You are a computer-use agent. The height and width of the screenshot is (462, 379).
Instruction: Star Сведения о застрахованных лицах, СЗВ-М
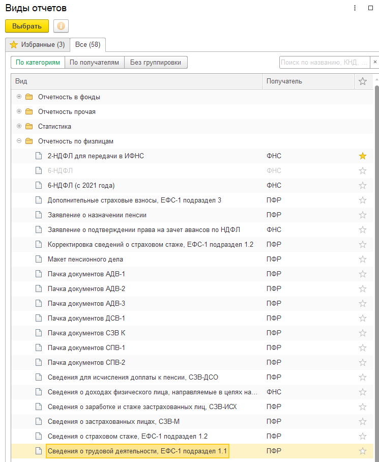click(363, 422)
